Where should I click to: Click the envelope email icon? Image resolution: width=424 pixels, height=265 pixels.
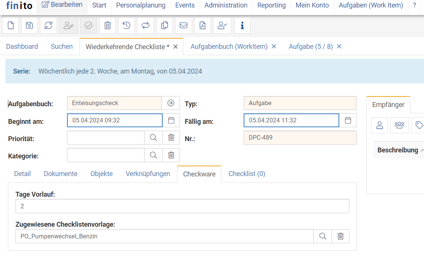(x=183, y=26)
